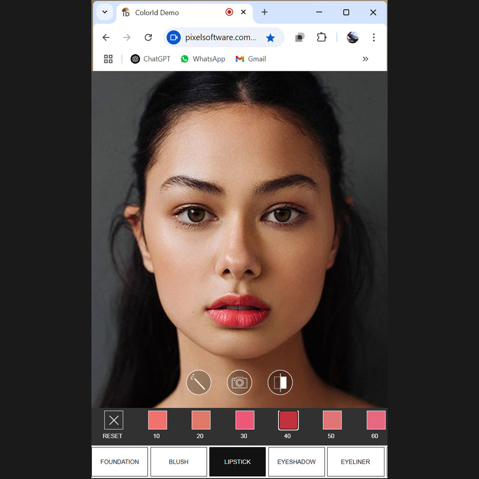Select lipstick shade 30 swatch
This screenshot has width=479, height=479.
[x=245, y=420]
